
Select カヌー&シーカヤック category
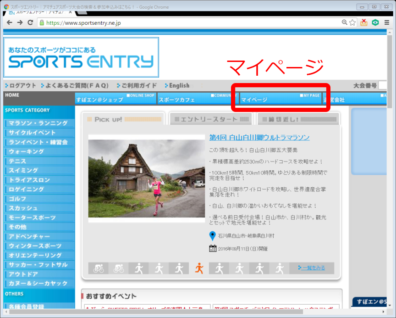pyautogui.click(x=39, y=284)
